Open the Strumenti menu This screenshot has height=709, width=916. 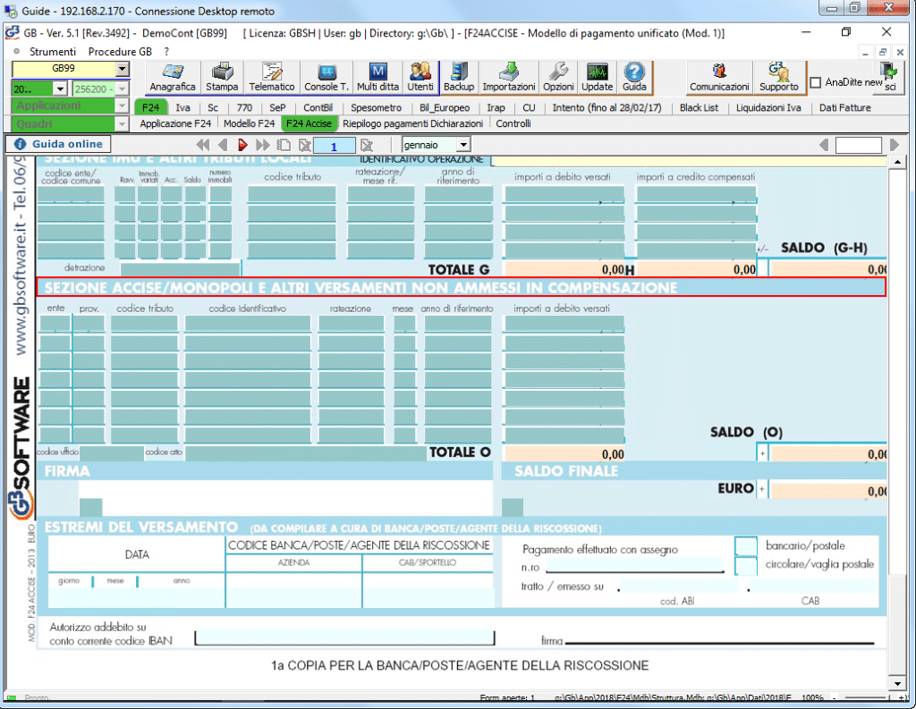pos(53,52)
